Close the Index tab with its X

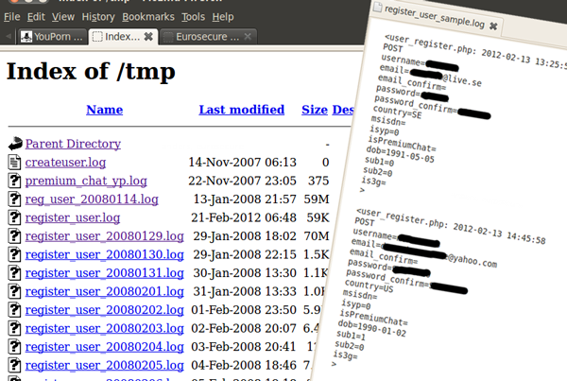147,37
